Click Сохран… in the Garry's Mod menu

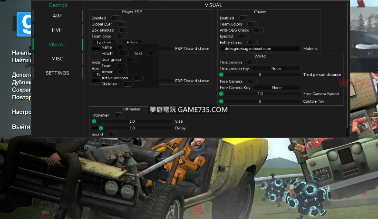(x=21, y=90)
